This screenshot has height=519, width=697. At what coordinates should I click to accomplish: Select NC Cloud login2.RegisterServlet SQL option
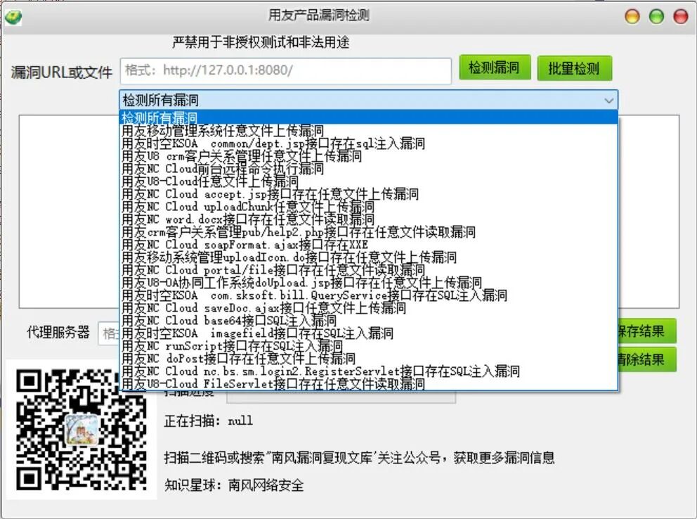[368, 371]
